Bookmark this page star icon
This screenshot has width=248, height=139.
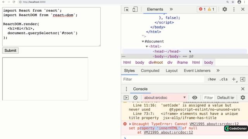(233, 2)
